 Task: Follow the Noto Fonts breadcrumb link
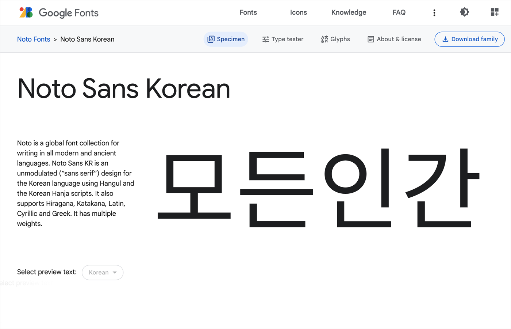[x=34, y=39]
